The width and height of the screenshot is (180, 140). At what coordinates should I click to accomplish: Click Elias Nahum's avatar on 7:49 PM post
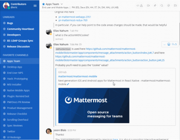click(49, 32)
